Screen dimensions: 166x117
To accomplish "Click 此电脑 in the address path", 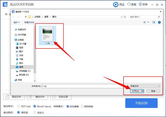I will click(x=37, y=17).
